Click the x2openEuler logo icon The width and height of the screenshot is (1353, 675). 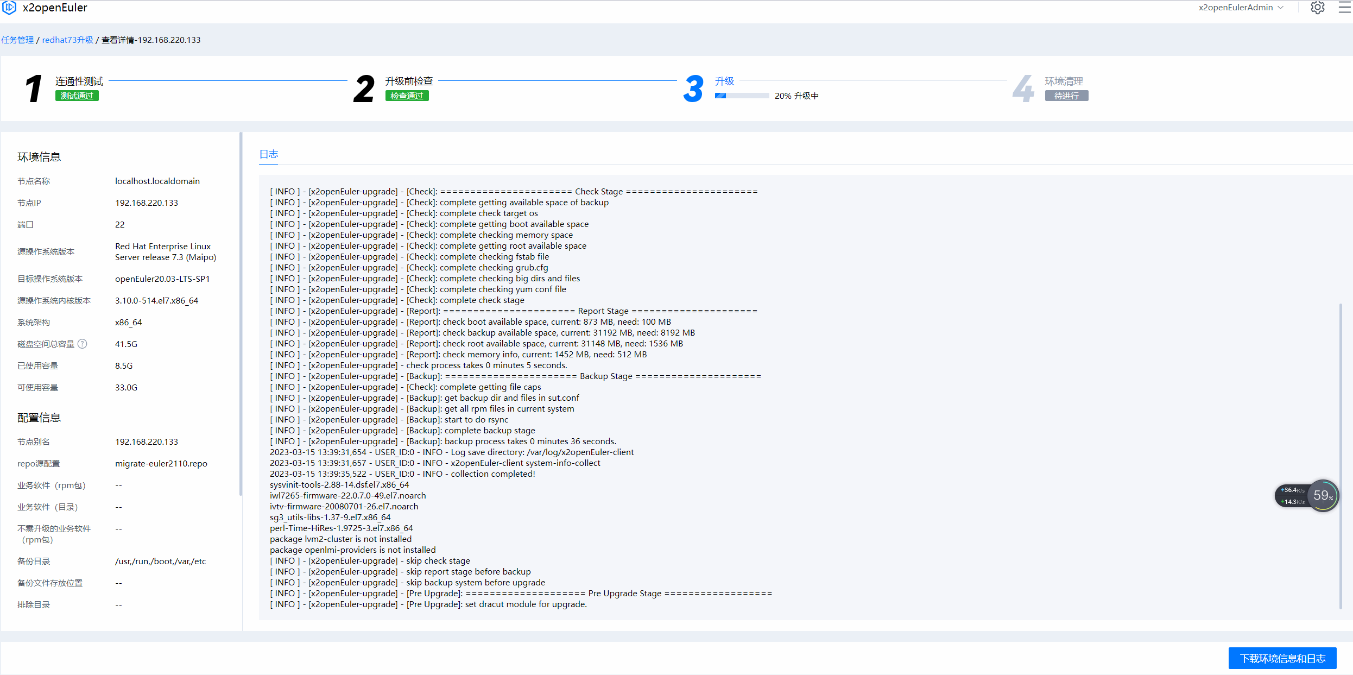tap(9, 8)
